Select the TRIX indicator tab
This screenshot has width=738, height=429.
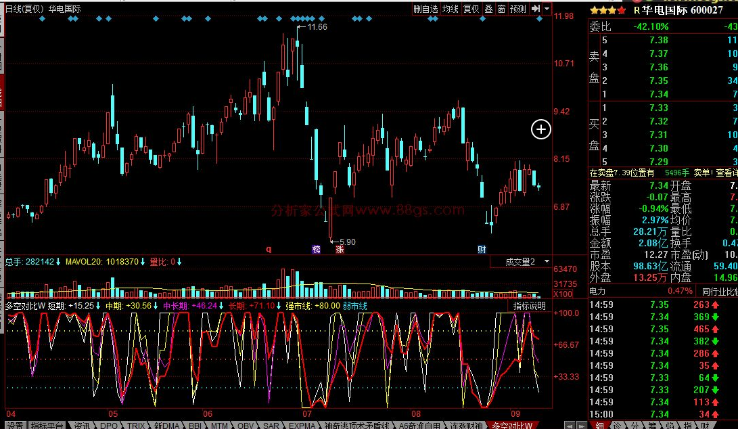coord(136,425)
